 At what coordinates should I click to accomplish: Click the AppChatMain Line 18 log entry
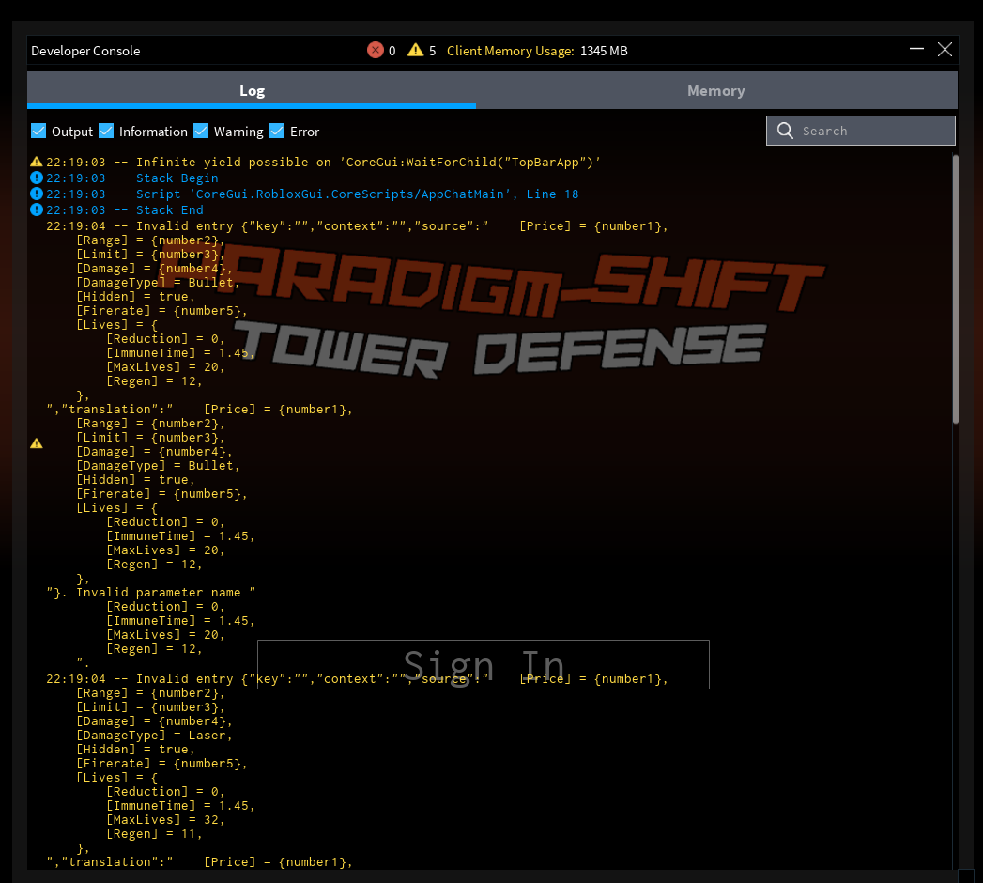pos(312,194)
